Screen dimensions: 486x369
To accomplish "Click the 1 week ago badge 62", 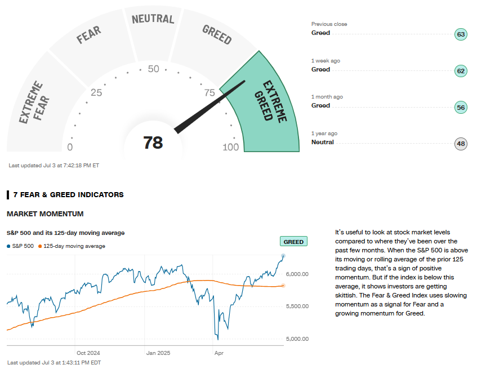I will coord(461,71).
